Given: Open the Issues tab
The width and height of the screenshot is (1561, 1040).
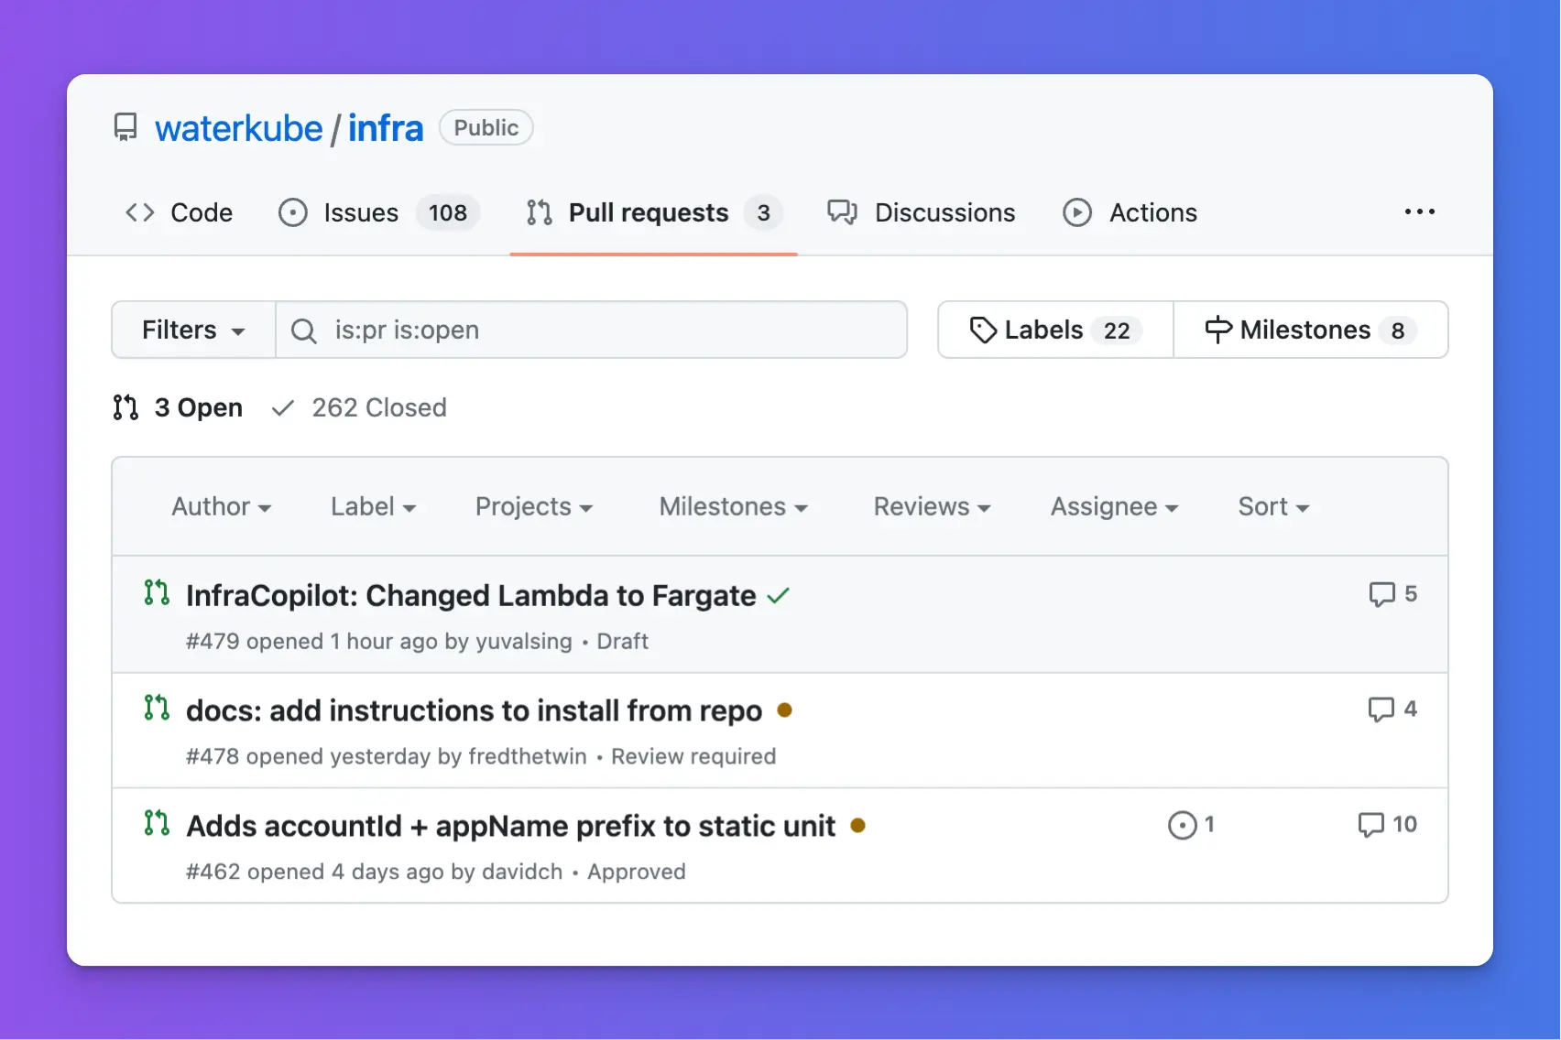Looking at the screenshot, I should click(359, 212).
